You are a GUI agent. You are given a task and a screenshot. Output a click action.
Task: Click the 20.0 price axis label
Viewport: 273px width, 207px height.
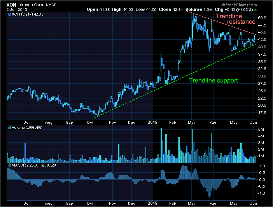point(262,105)
